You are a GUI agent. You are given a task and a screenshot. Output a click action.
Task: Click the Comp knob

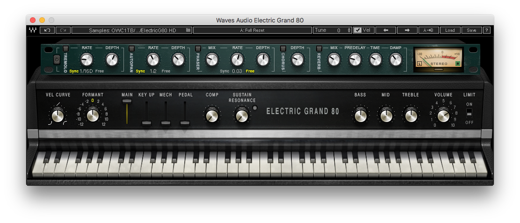pyautogui.click(x=211, y=115)
